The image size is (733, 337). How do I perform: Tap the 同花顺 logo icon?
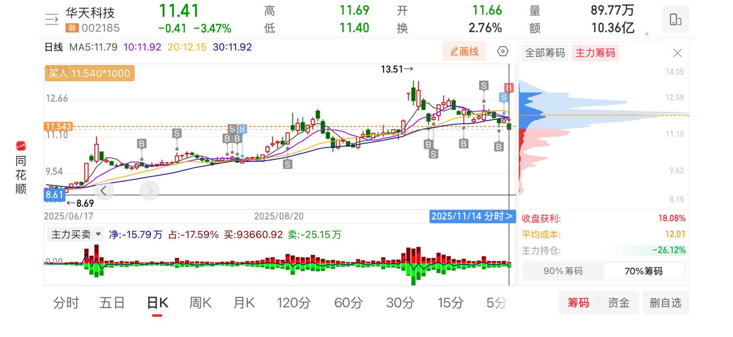coord(21,146)
